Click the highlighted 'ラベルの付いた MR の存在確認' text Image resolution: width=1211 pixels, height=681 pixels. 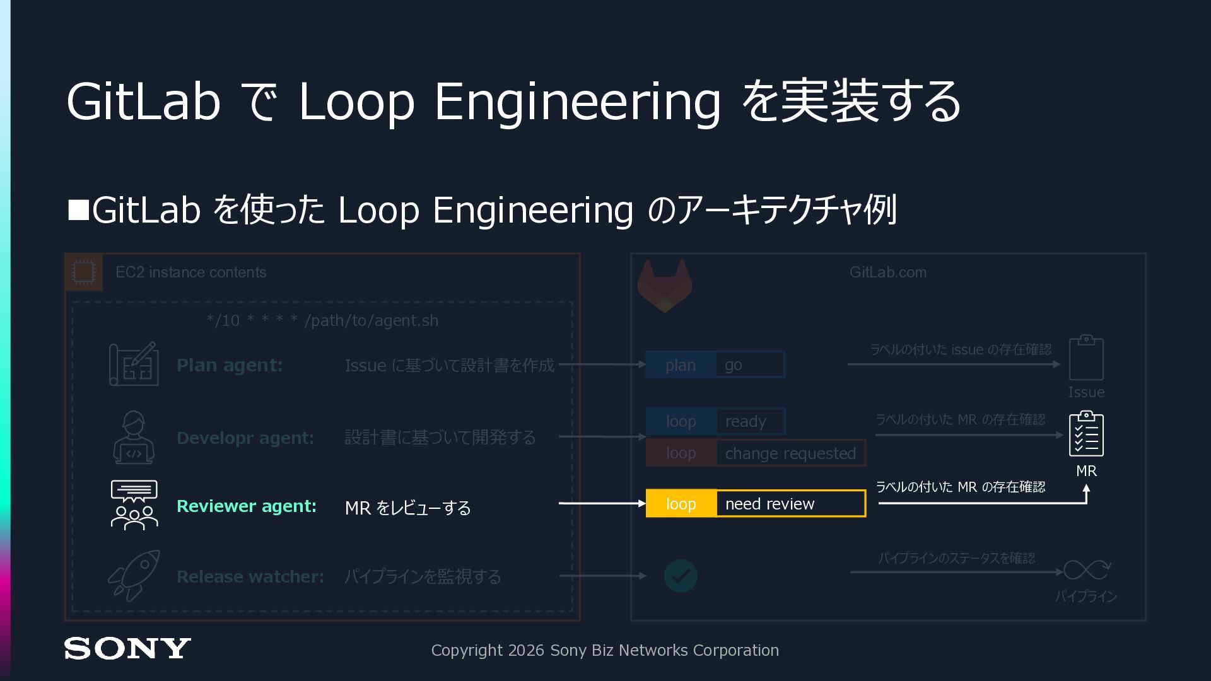pos(961,487)
